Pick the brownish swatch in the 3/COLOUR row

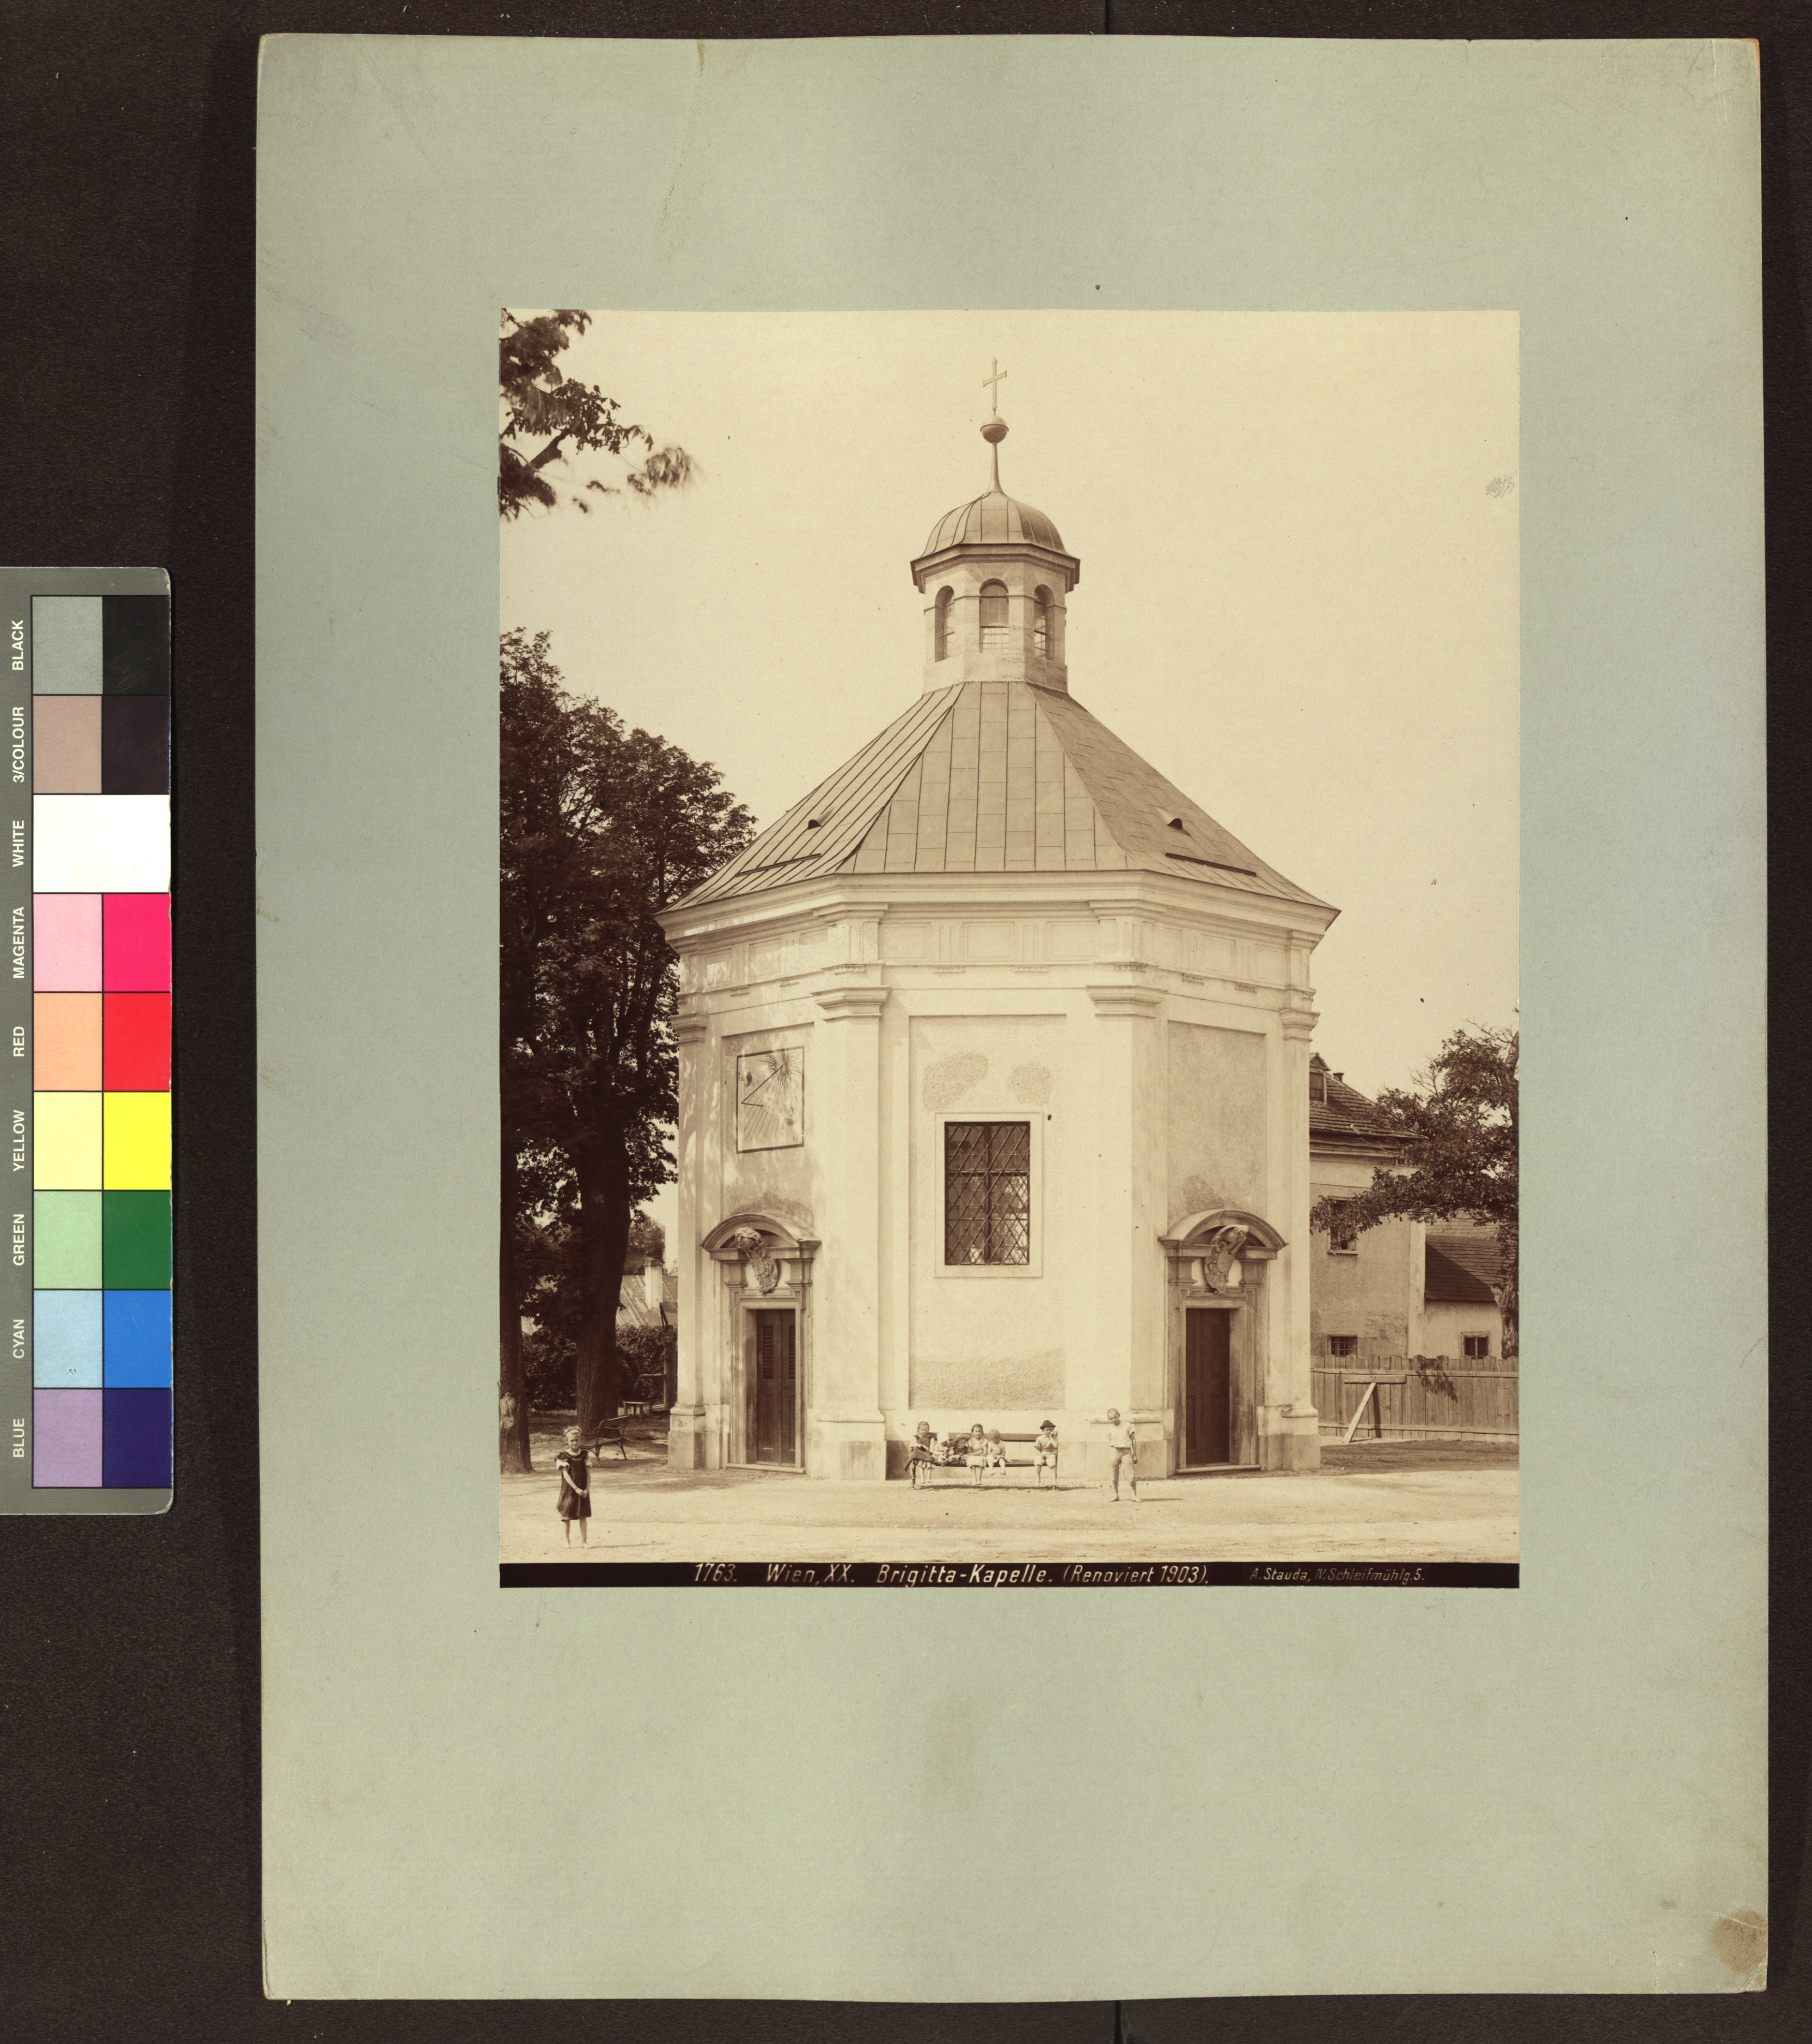click(67, 744)
